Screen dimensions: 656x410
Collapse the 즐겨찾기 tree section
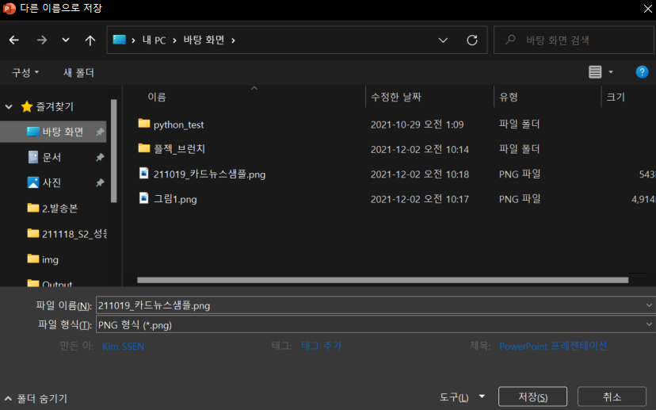(9, 106)
